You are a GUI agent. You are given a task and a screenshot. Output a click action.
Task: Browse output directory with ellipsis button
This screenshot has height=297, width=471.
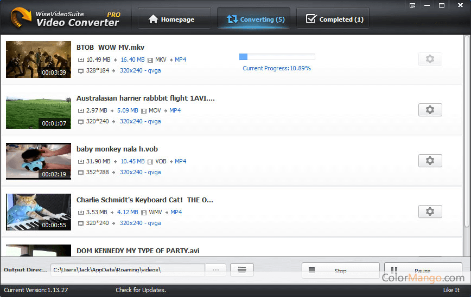point(215,269)
